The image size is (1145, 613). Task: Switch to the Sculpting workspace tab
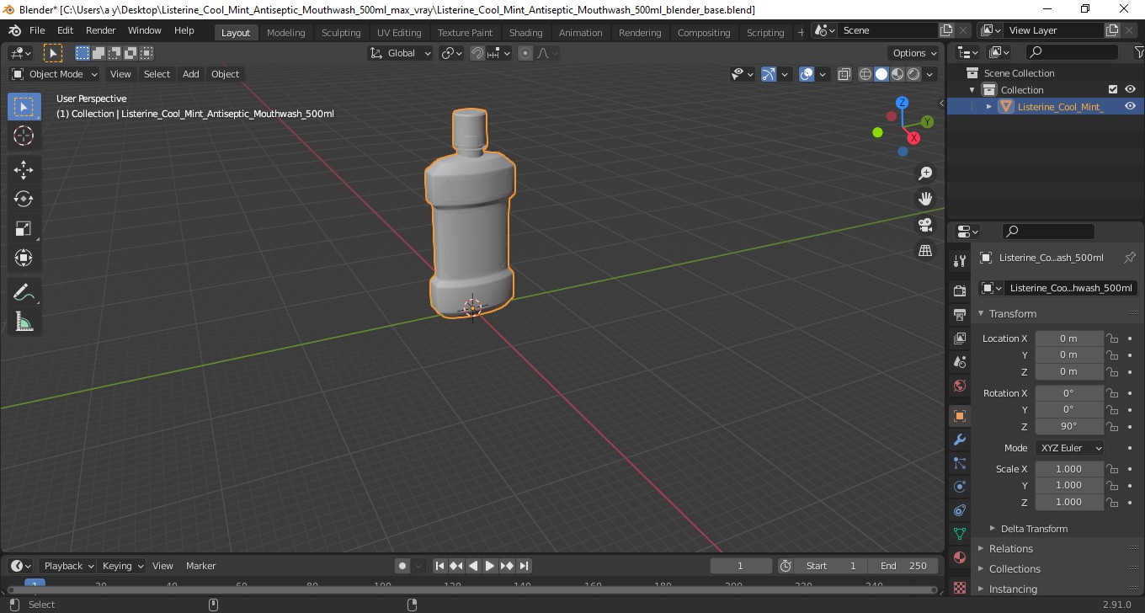point(341,33)
